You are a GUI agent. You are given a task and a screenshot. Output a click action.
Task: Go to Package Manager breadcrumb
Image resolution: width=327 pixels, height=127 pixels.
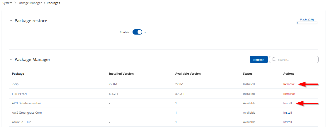(x=30, y=3)
